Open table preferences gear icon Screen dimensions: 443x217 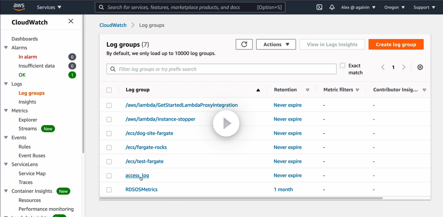pyautogui.click(x=420, y=67)
